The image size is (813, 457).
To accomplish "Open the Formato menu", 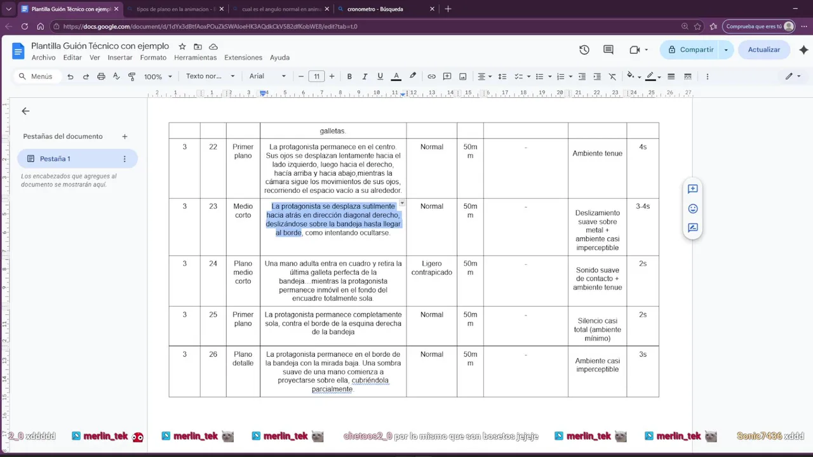I will (153, 58).
